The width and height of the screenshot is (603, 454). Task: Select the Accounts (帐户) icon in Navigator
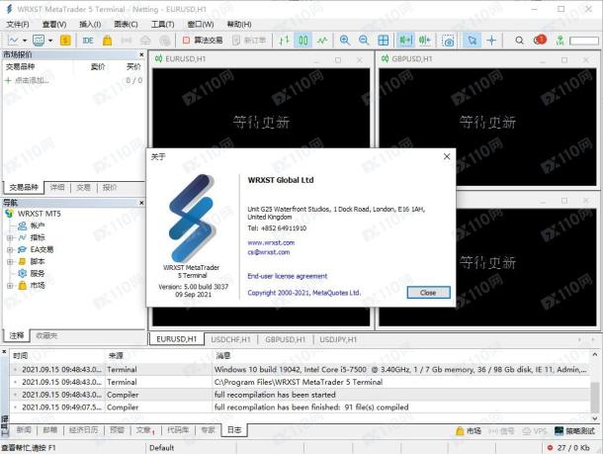(x=23, y=226)
